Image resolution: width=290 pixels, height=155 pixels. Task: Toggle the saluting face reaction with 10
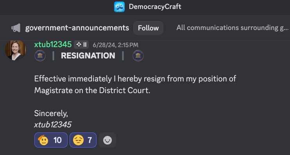[x=51, y=140]
